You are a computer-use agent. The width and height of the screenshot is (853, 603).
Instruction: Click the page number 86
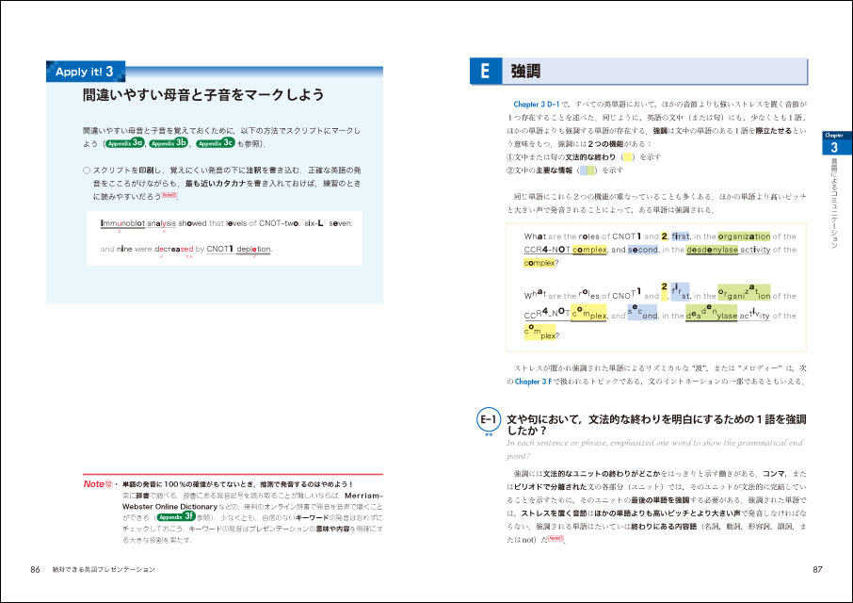point(35,571)
